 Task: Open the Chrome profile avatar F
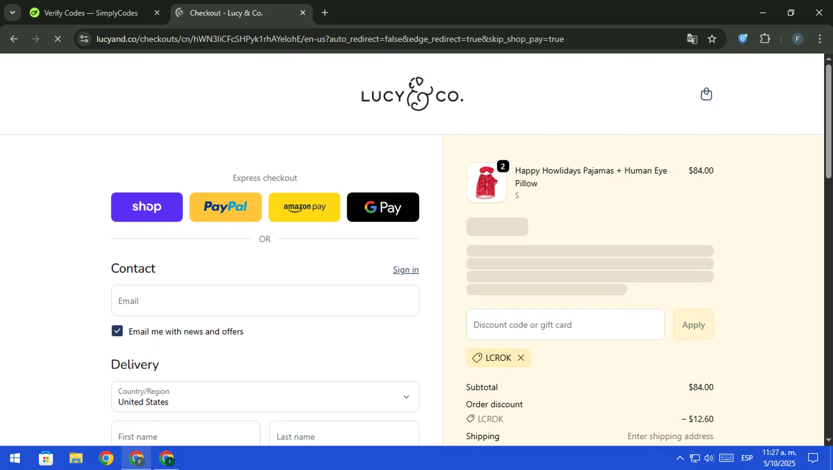point(797,39)
